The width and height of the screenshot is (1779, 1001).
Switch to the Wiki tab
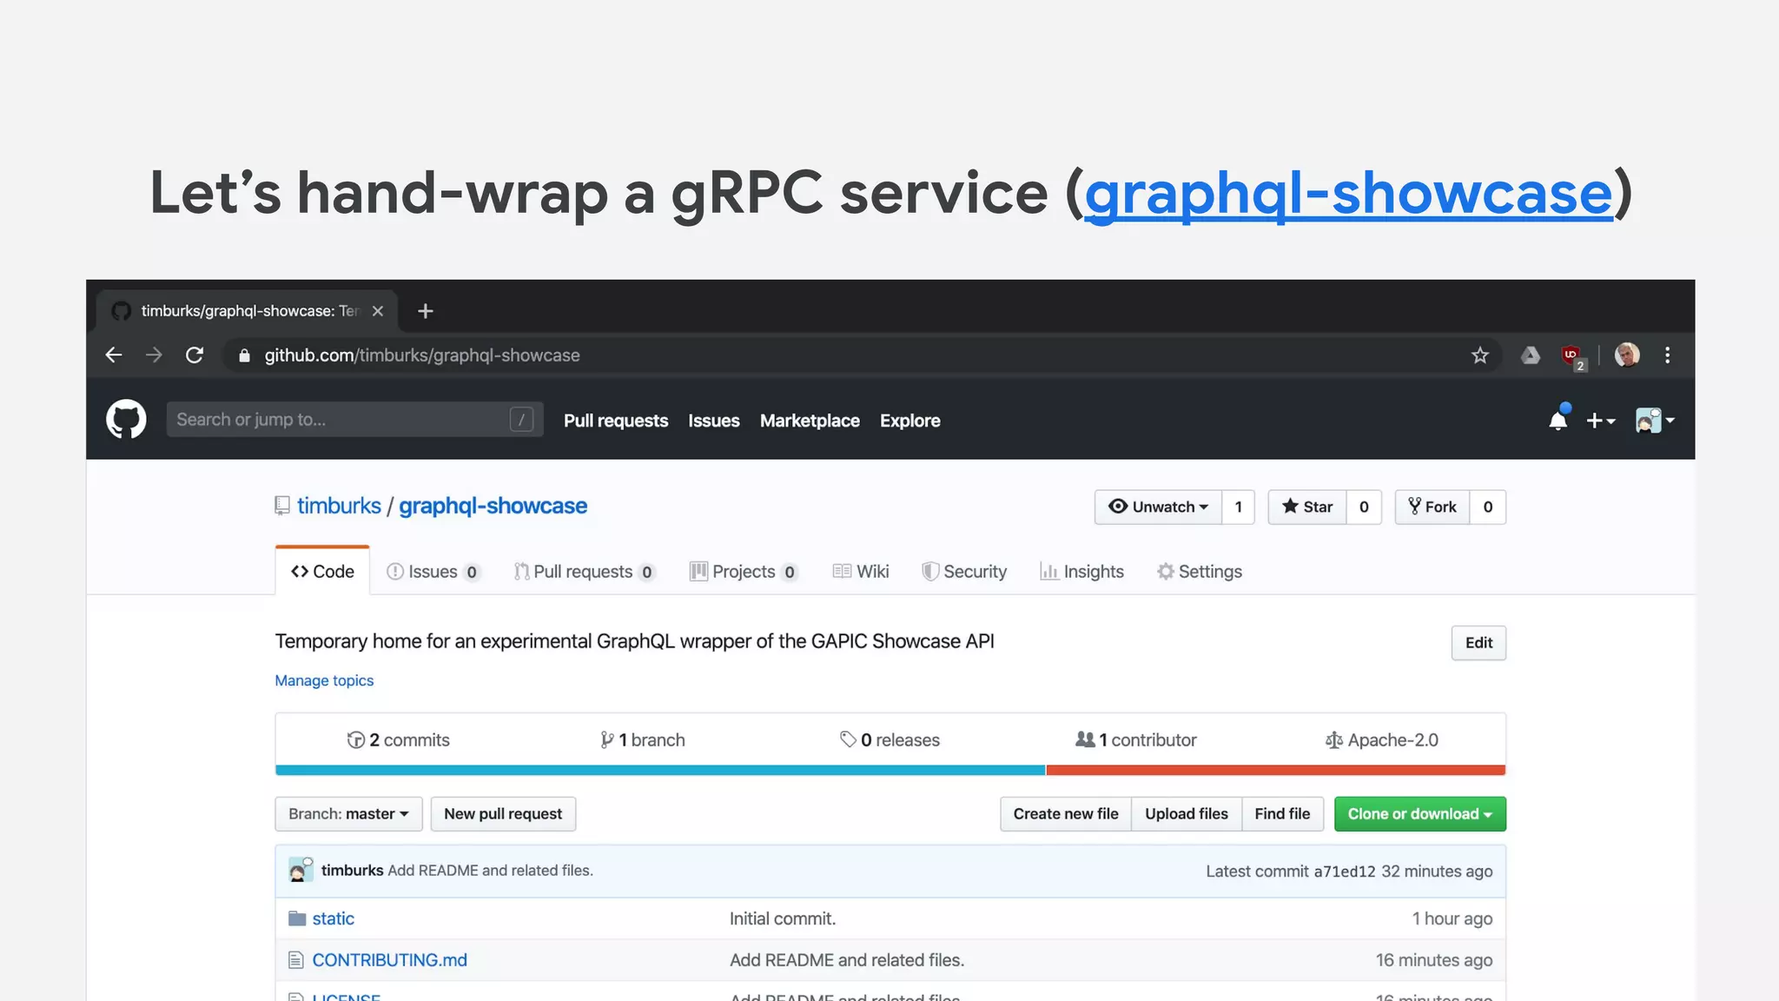pyautogui.click(x=861, y=572)
